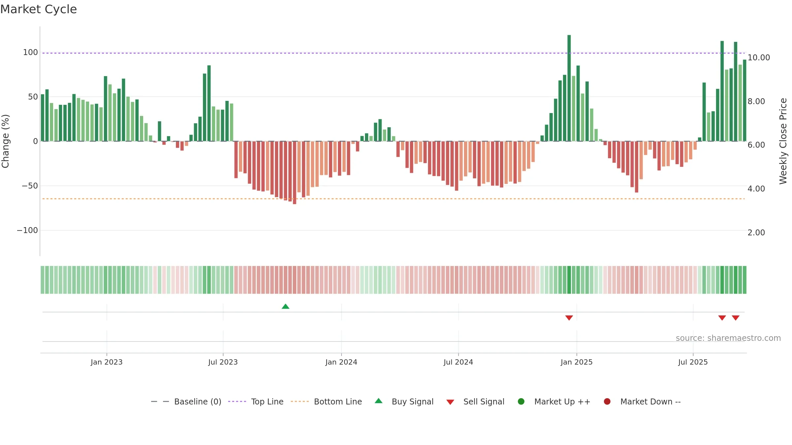Click the 8.00 price axis value
792x445 pixels.
tap(756, 101)
